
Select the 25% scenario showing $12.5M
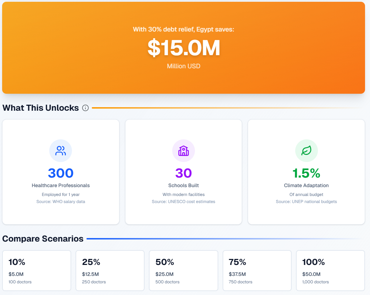[110, 271]
